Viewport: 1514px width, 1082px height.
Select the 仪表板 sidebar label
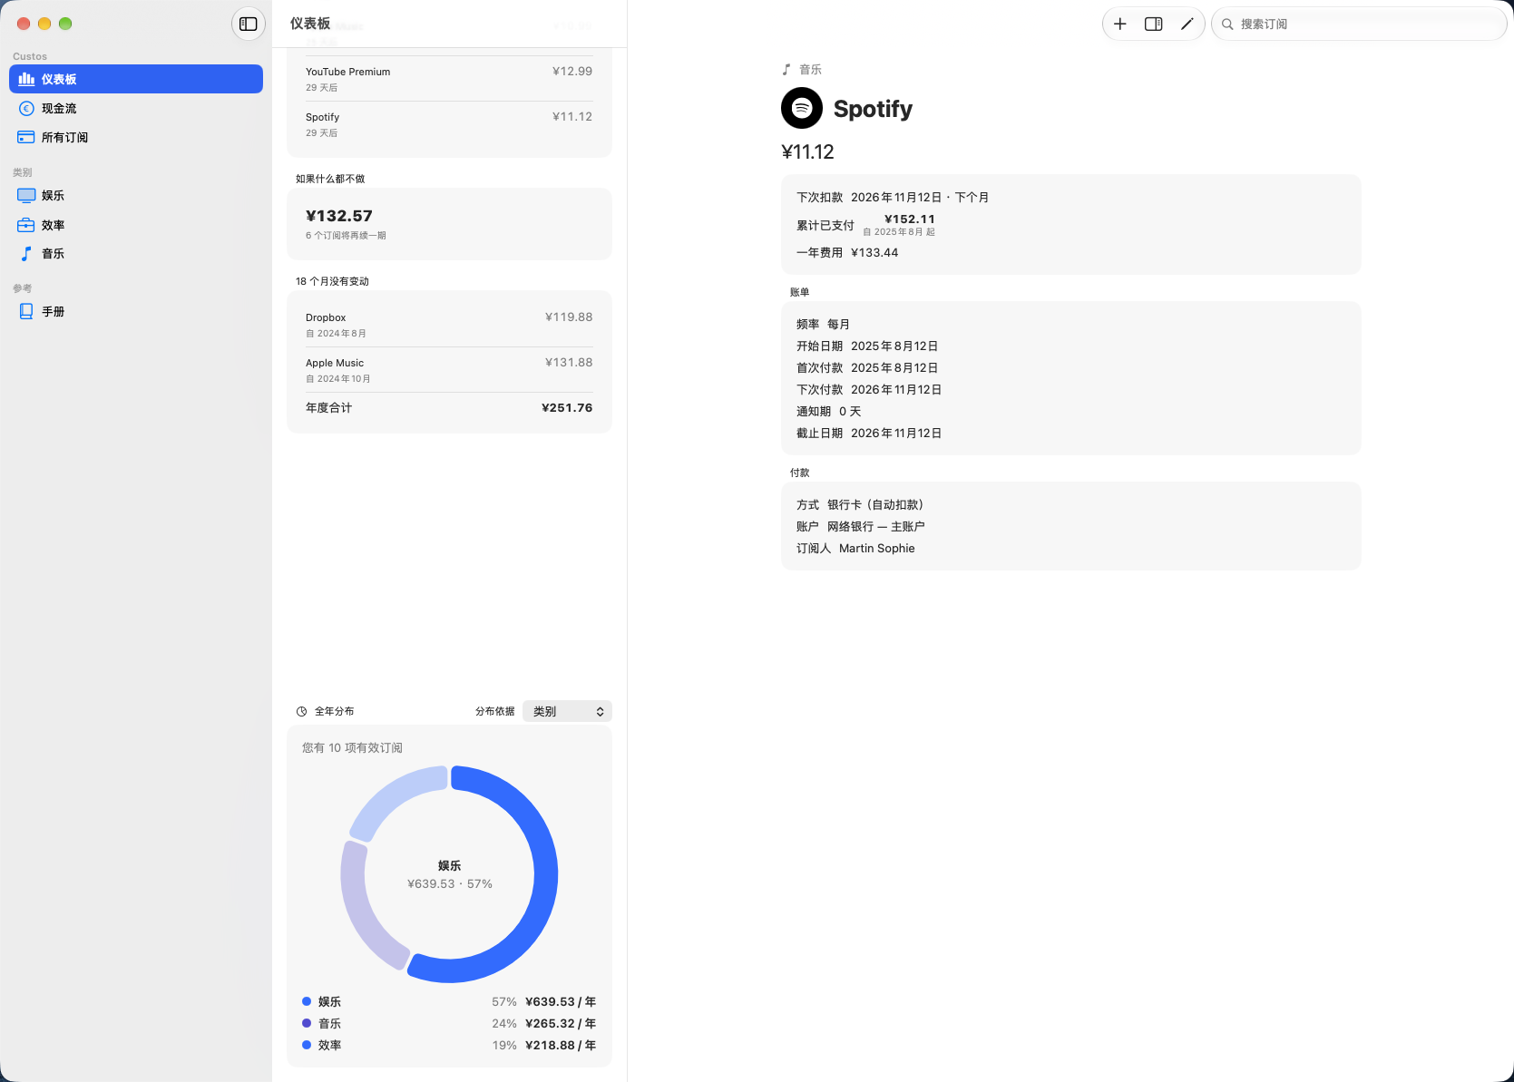(59, 79)
